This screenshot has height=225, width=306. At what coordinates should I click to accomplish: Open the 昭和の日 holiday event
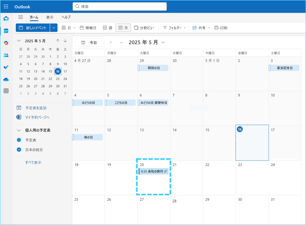point(153,68)
